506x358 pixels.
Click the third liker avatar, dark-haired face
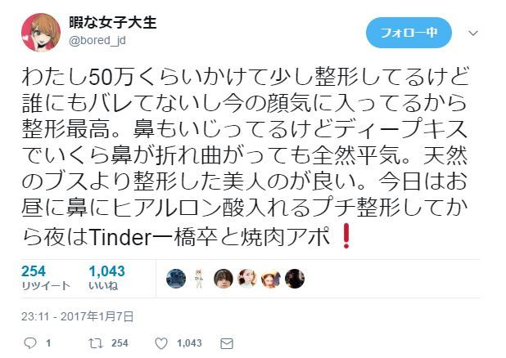click(x=224, y=279)
